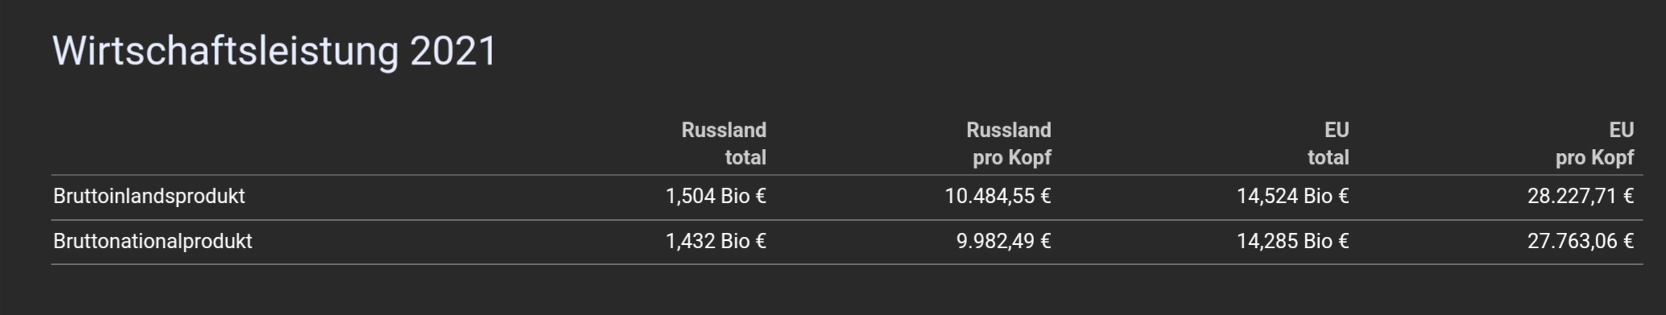
Task: Click the word 'total' under Russland
Action: coord(746,158)
